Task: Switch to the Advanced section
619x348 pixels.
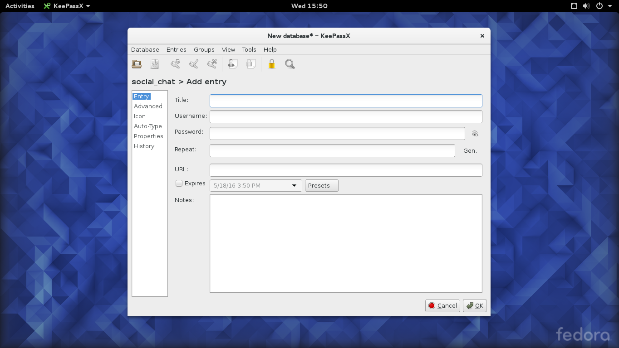Action: click(x=148, y=106)
